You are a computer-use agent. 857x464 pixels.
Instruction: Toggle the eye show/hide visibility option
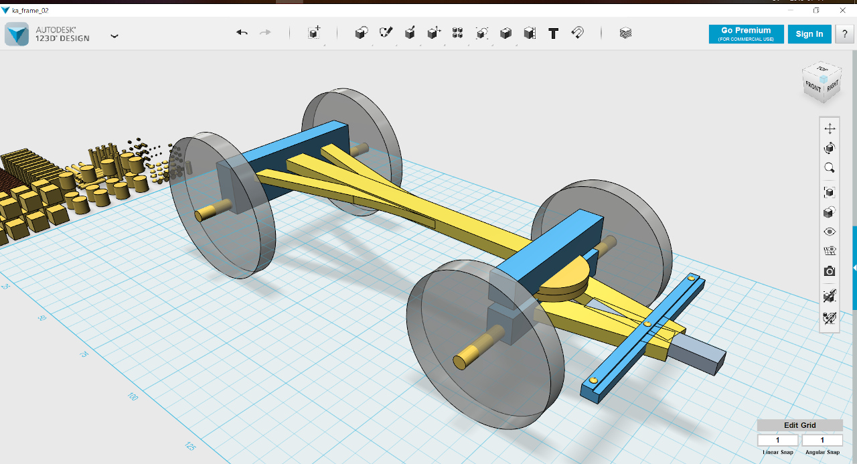(x=830, y=232)
